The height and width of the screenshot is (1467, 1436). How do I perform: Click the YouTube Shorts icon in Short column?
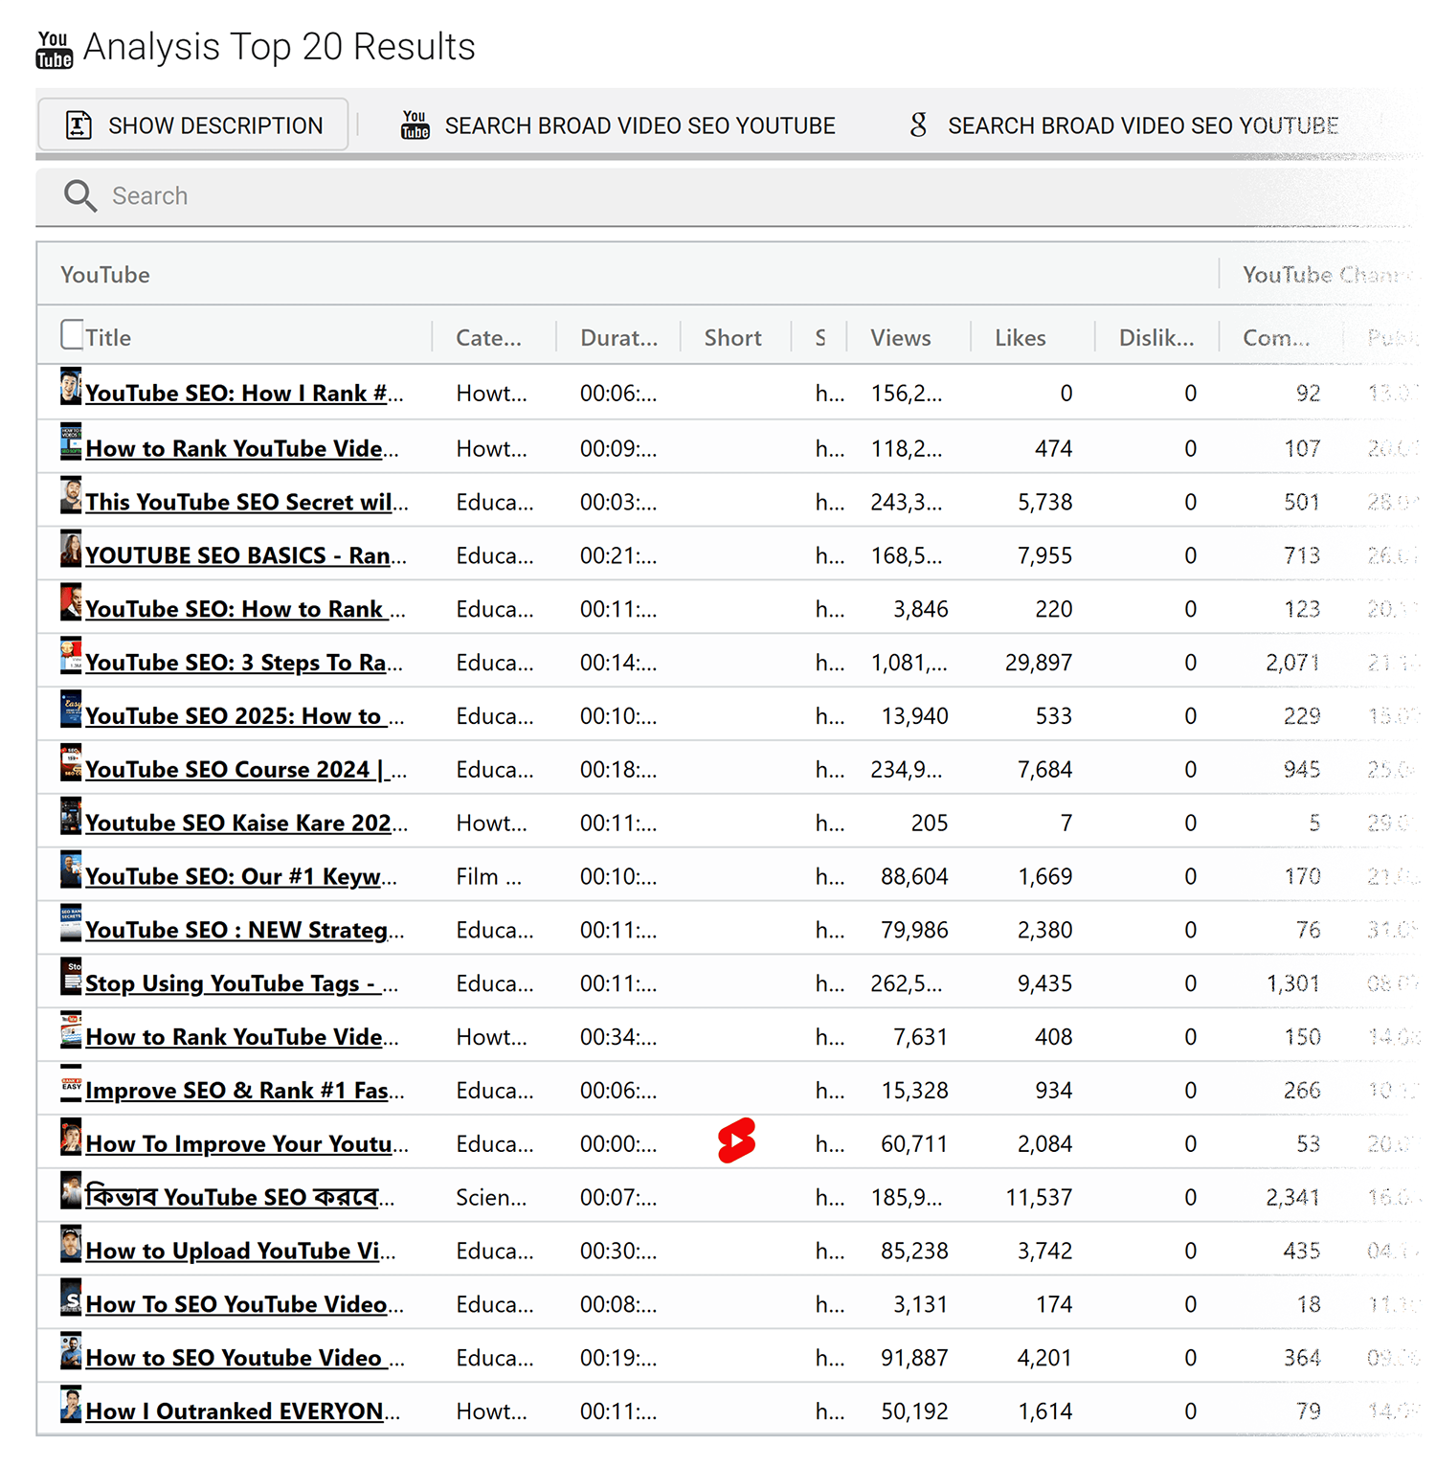pyautogui.click(x=736, y=1141)
